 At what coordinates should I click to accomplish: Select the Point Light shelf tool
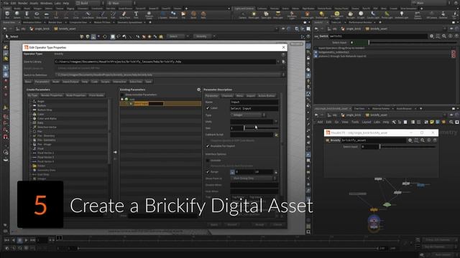254,14
